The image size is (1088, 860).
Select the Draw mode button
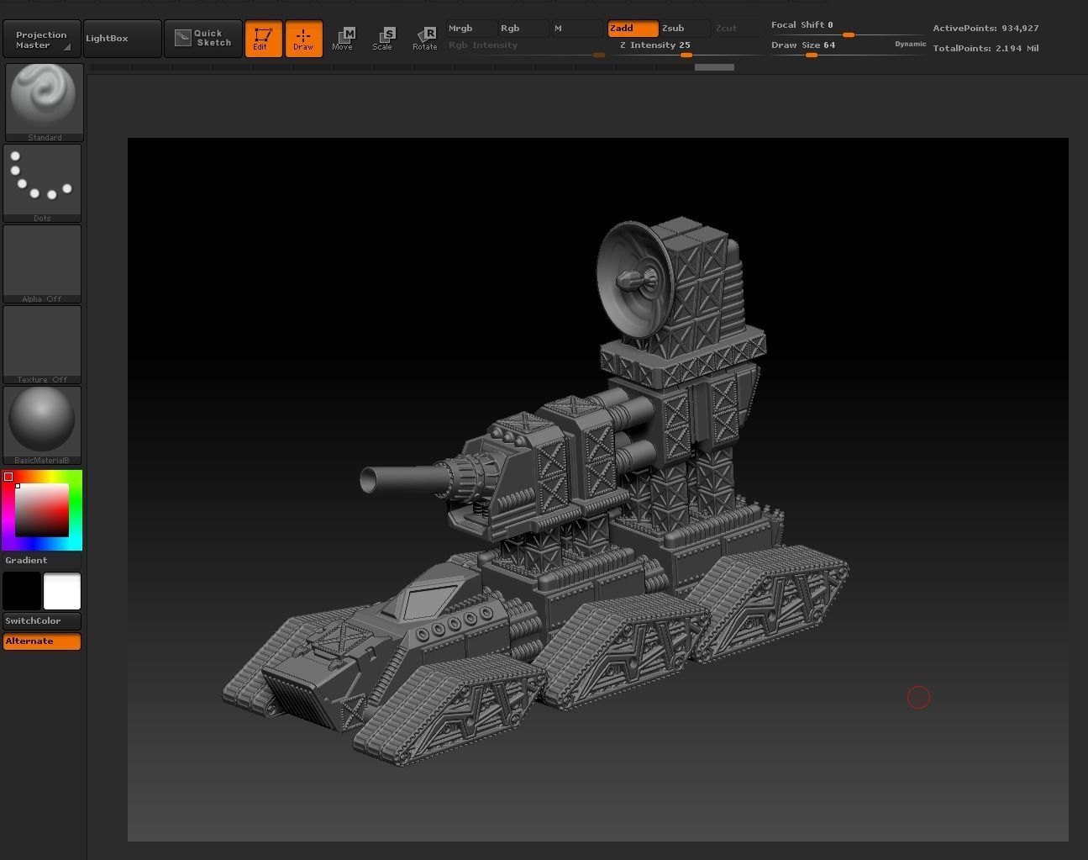click(x=303, y=39)
